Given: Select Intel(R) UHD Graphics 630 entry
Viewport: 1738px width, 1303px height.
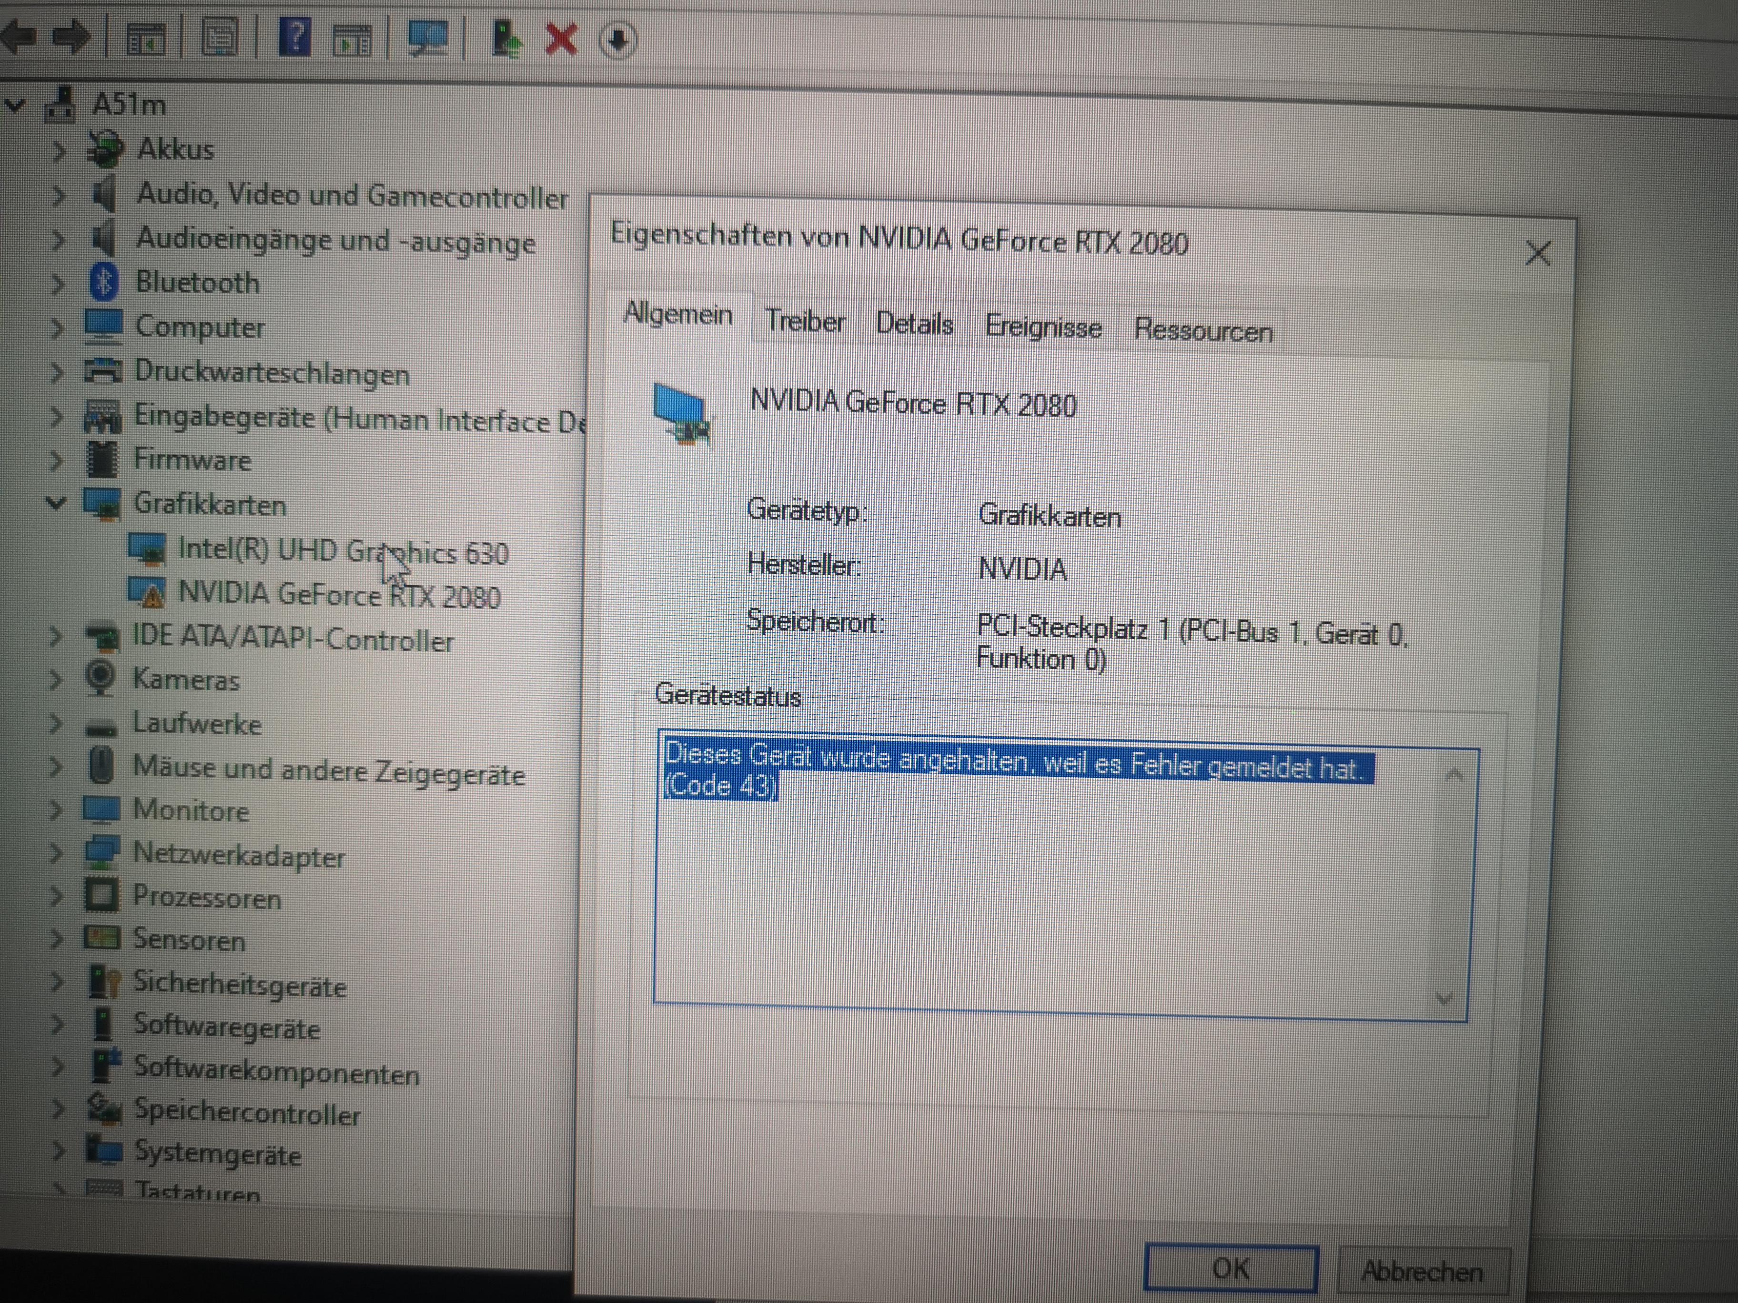Looking at the screenshot, I should 344,551.
